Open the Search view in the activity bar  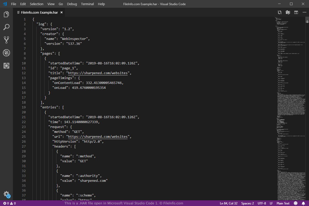6,27
